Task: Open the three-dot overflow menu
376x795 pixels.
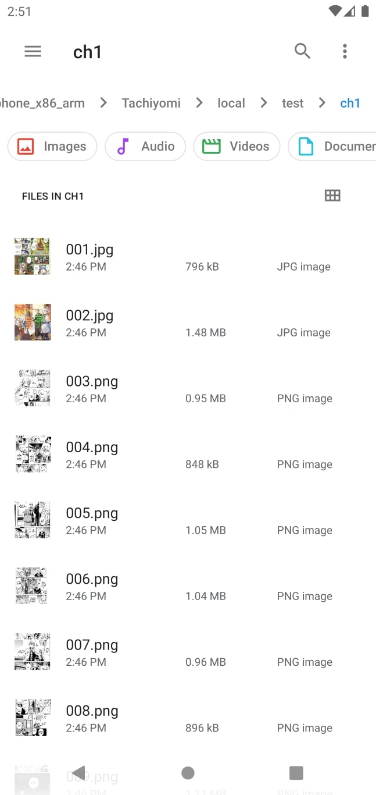Action: 345,51
